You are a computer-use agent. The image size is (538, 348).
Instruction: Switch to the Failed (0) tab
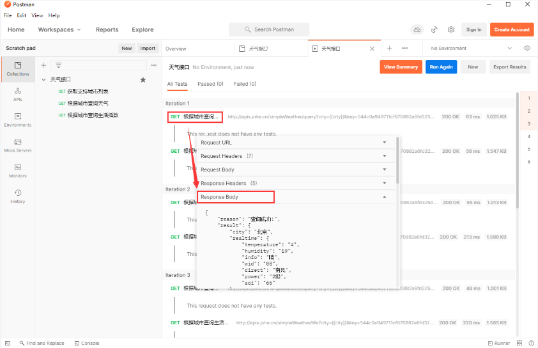pyautogui.click(x=245, y=84)
